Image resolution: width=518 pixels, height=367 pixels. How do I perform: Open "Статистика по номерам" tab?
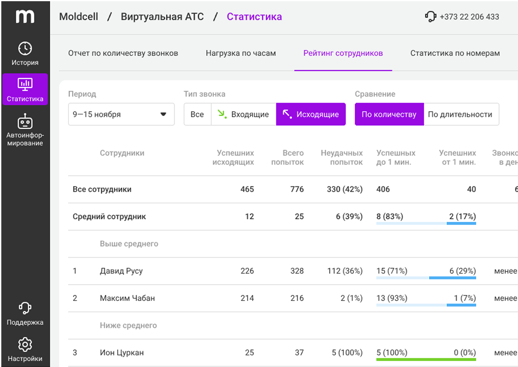(455, 53)
